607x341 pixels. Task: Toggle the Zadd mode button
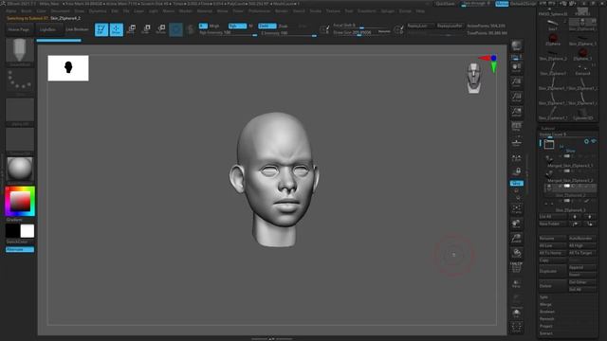(x=267, y=26)
